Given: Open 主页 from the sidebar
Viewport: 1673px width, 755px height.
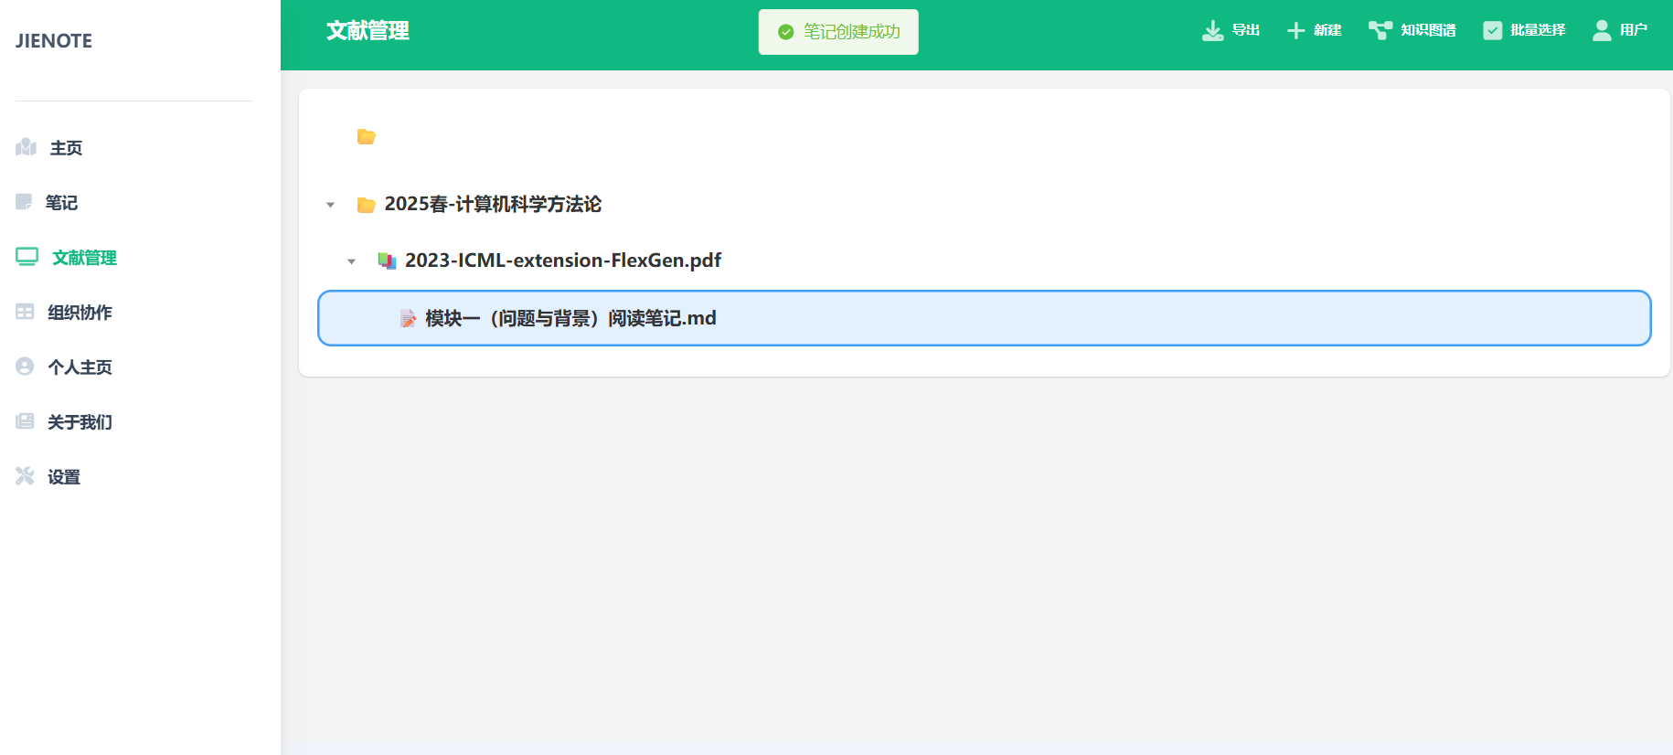Looking at the screenshot, I should (x=66, y=148).
